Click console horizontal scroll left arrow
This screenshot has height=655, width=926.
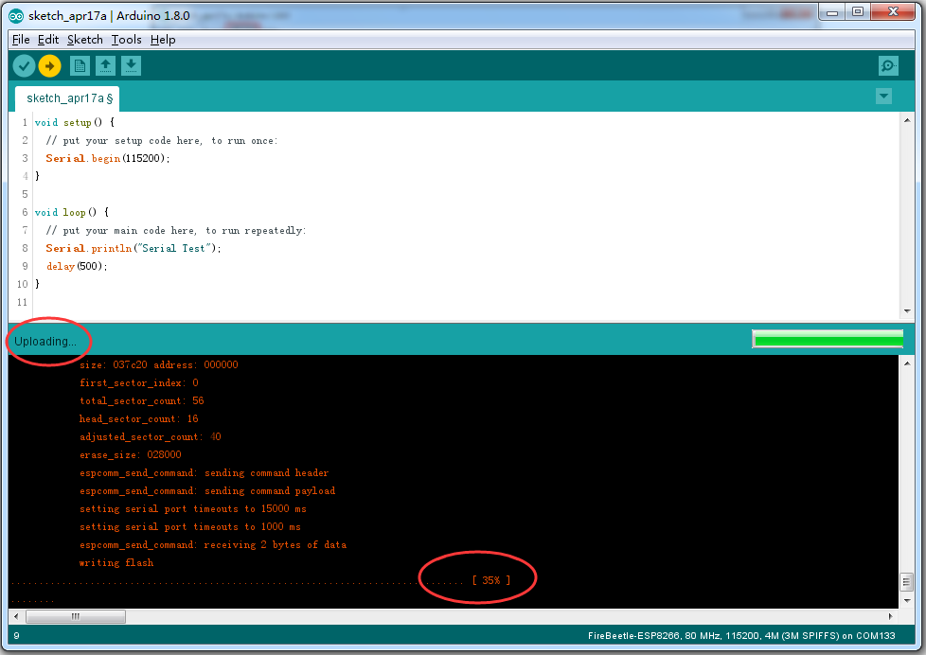click(x=16, y=616)
